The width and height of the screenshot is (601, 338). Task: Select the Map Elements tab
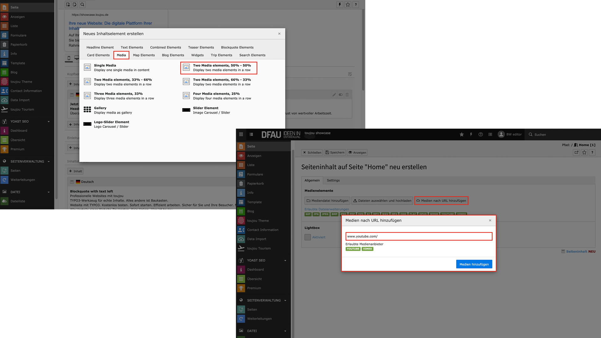144,55
